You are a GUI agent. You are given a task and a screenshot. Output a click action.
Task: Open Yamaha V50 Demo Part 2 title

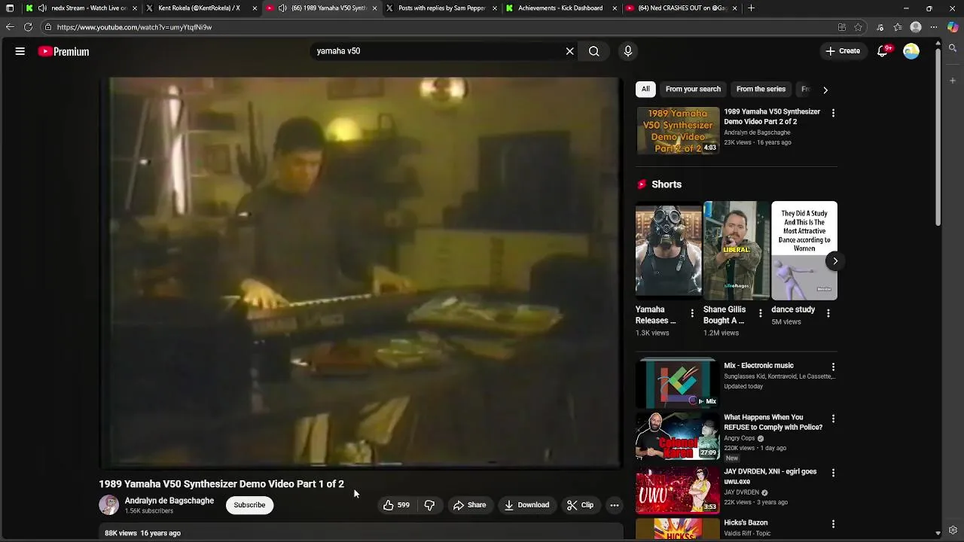point(772,117)
